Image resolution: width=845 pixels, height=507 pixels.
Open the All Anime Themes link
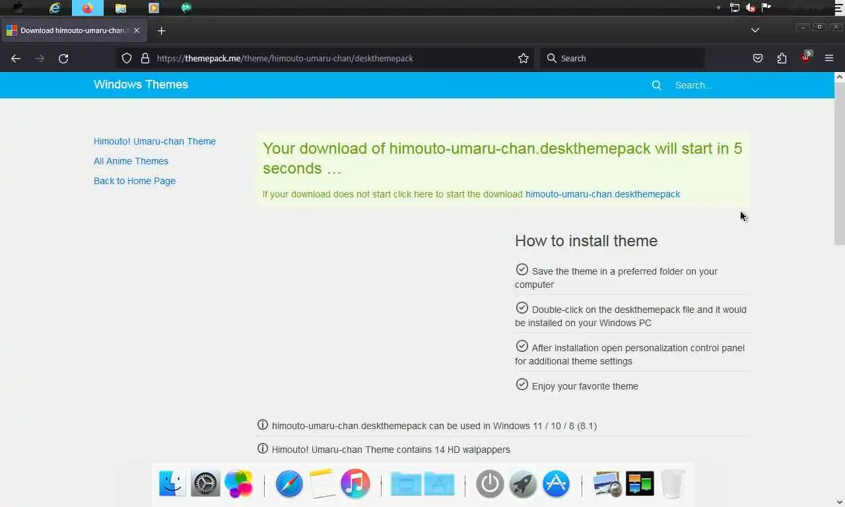(131, 161)
